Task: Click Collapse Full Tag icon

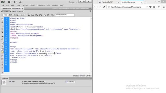Action: tap(2, 26)
